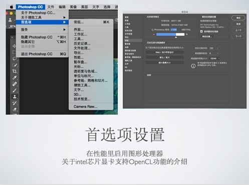Expand 关于增效工具 submenu arrow
Image resolution: width=249 pixels, height=185 pixels.
(x=64, y=17)
